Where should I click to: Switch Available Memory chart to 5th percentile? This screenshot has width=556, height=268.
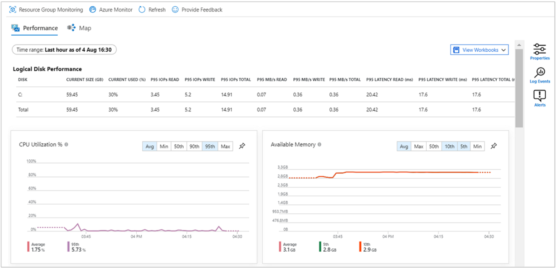[464, 146]
